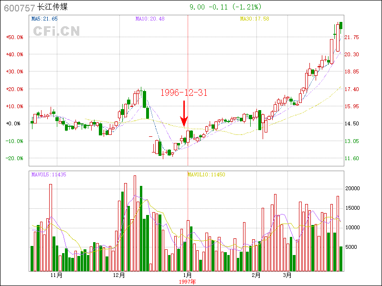Click the stock code 600757
This screenshot has width=382, height=286.
[x=19, y=8]
